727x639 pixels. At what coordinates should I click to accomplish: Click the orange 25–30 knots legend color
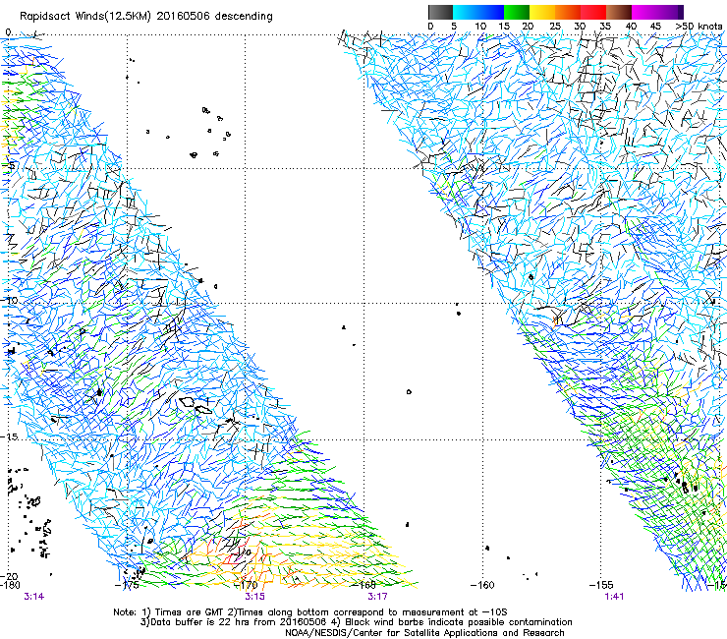coord(568,12)
